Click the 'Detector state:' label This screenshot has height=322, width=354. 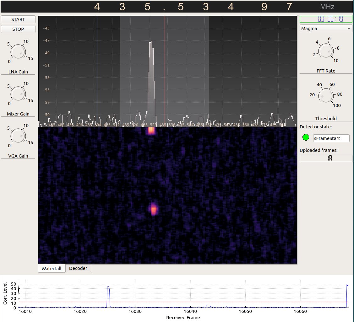316,127
